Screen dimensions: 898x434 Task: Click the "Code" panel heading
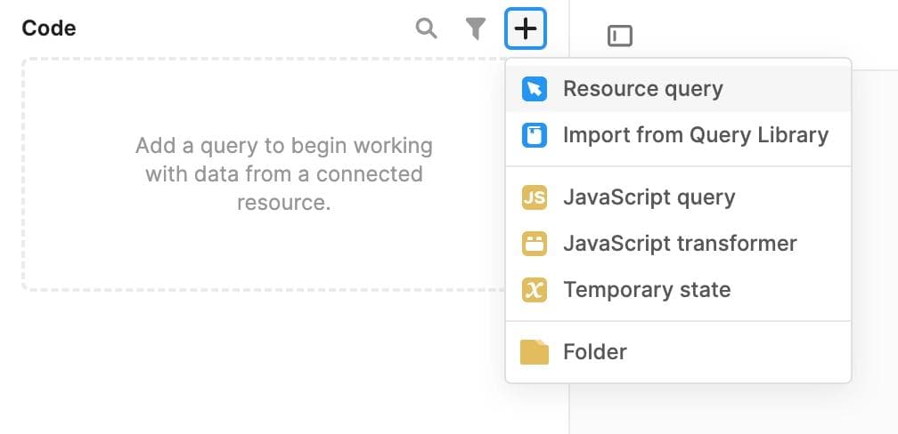(x=49, y=28)
